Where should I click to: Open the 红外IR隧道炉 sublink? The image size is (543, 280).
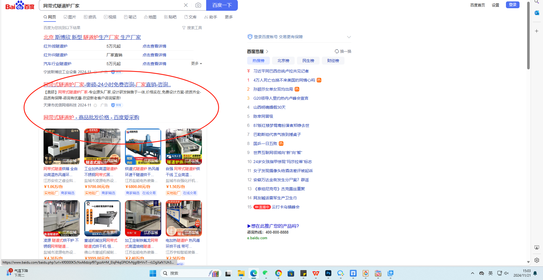55,55
